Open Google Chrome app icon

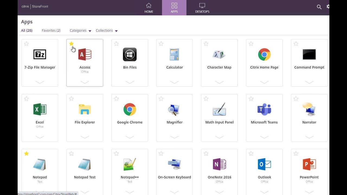coord(130,109)
